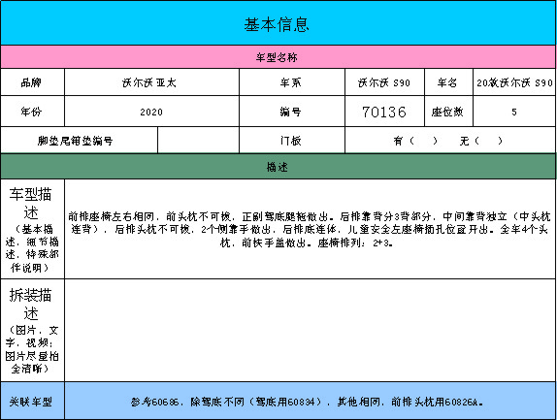Click the 70136 number cell
This screenshot has width=557, height=420.
click(x=384, y=112)
